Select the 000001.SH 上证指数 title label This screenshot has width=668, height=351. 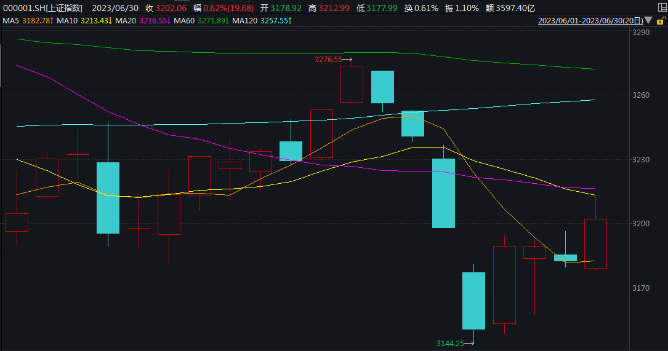click(x=42, y=8)
